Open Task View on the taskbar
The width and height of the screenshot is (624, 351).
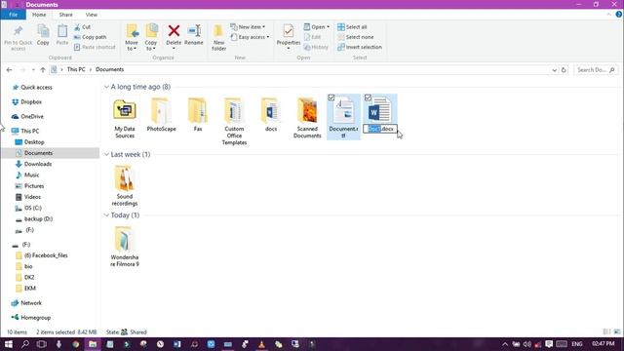click(41, 344)
